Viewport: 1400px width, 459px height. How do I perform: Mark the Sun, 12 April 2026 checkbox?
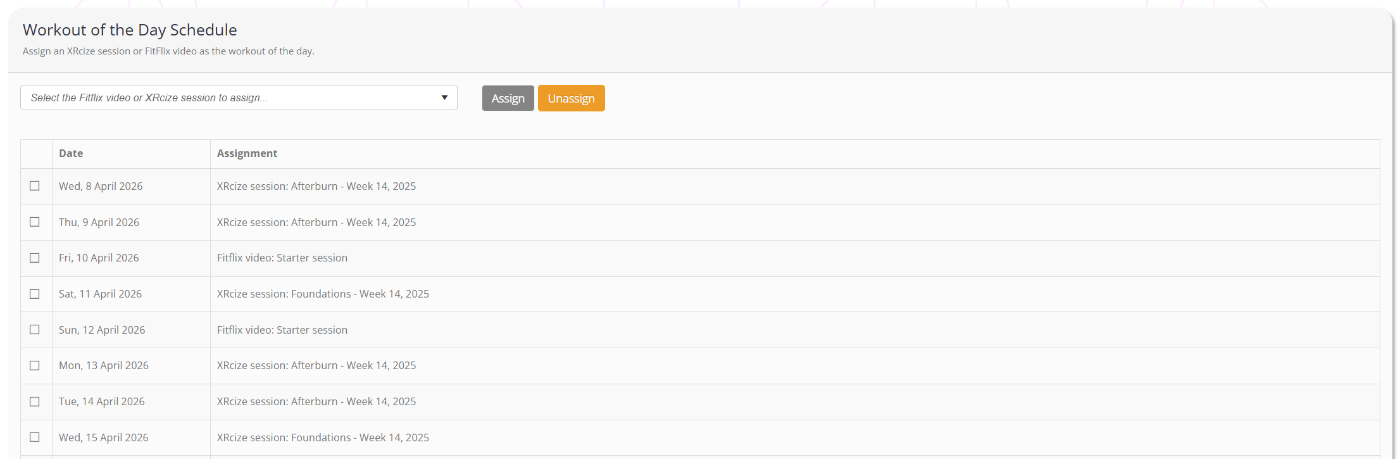pyautogui.click(x=35, y=330)
